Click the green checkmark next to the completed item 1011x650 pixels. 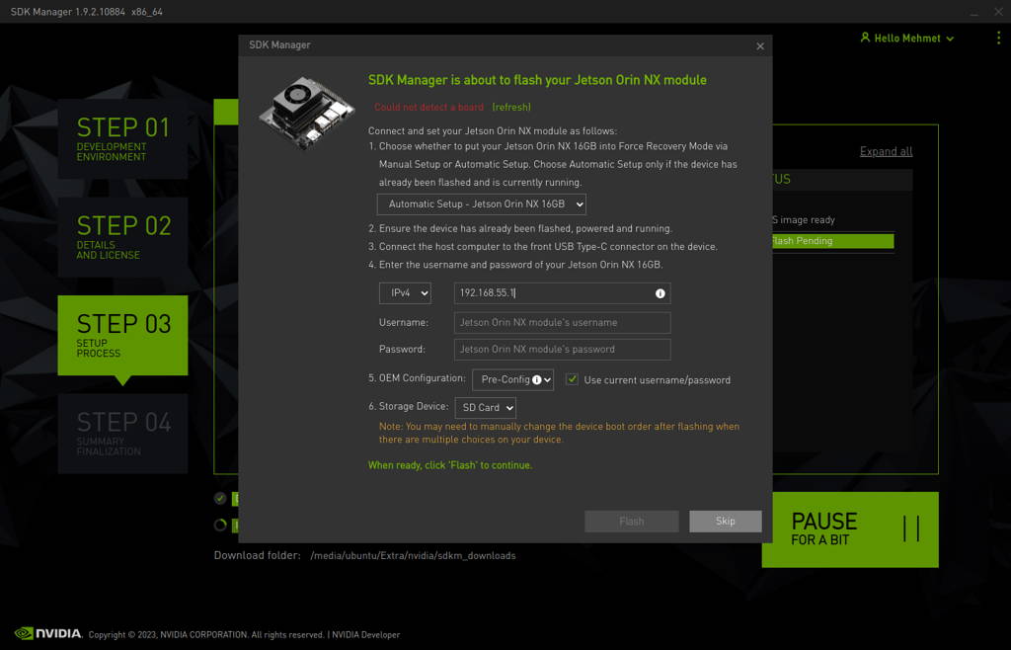[220, 499]
